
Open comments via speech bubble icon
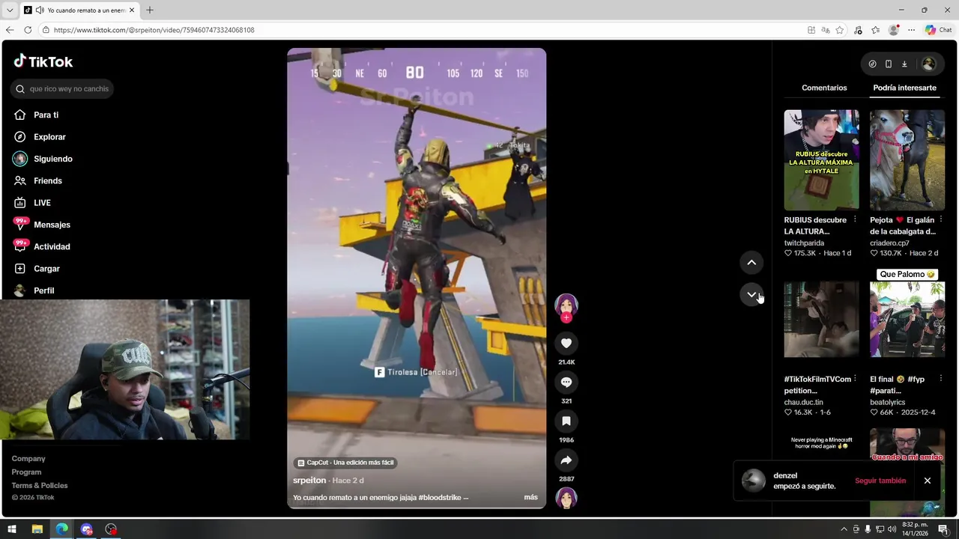pyautogui.click(x=566, y=383)
